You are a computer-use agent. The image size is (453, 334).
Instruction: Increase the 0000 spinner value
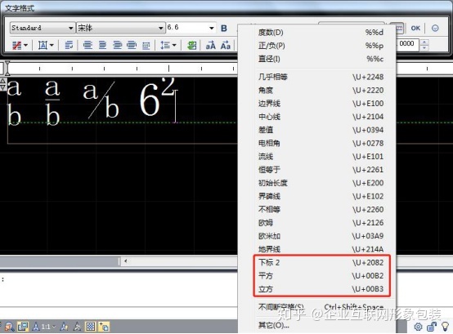tap(424, 42)
